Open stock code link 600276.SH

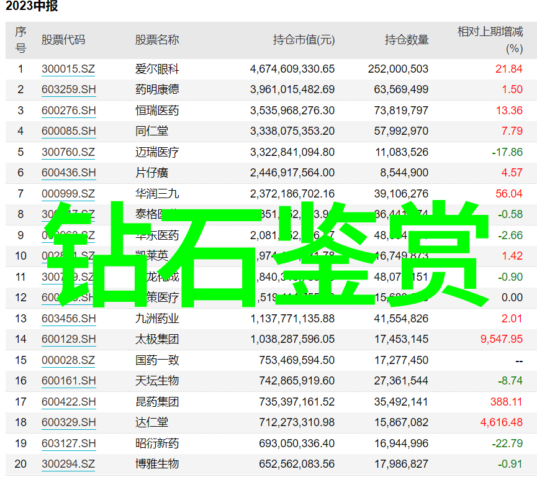(x=68, y=111)
